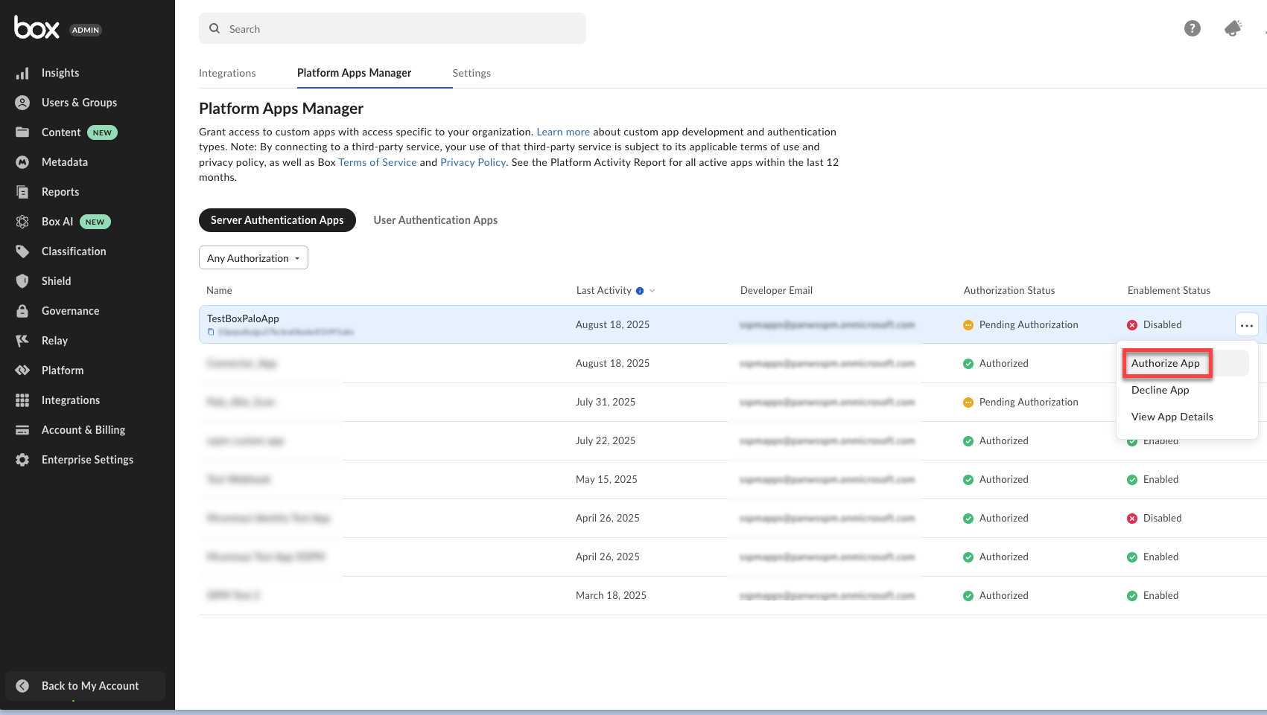This screenshot has height=715, width=1267.
Task: Open the Insights bar chart icon
Action: 22,73
